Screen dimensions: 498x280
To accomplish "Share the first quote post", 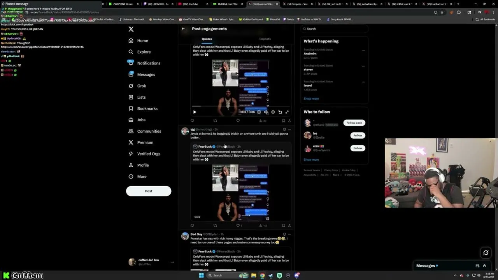I will tap(289, 121).
